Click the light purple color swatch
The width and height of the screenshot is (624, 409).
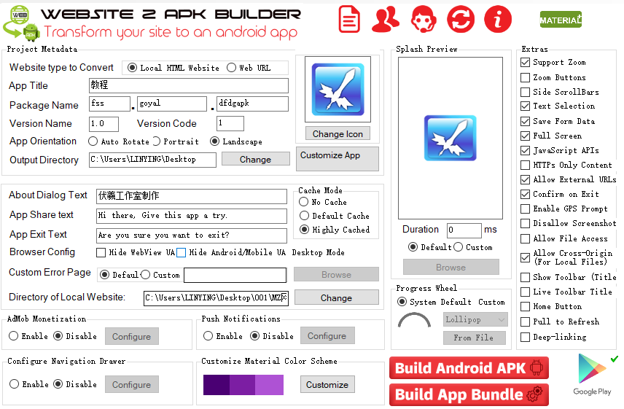tap(269, 384)
